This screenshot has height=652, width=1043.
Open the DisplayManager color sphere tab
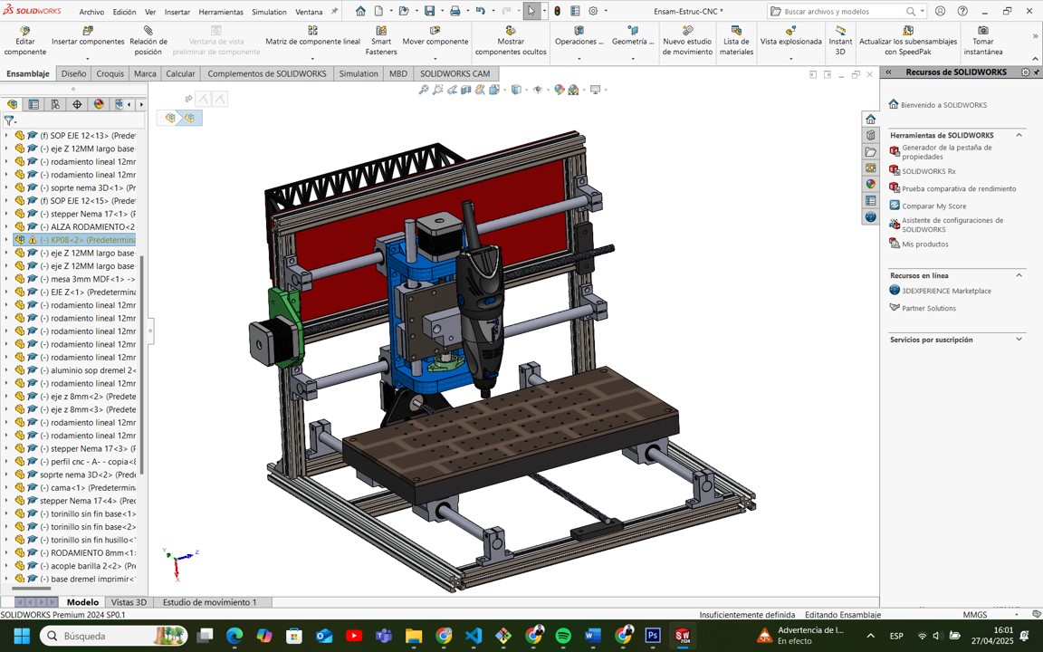(x=99, y=104)
